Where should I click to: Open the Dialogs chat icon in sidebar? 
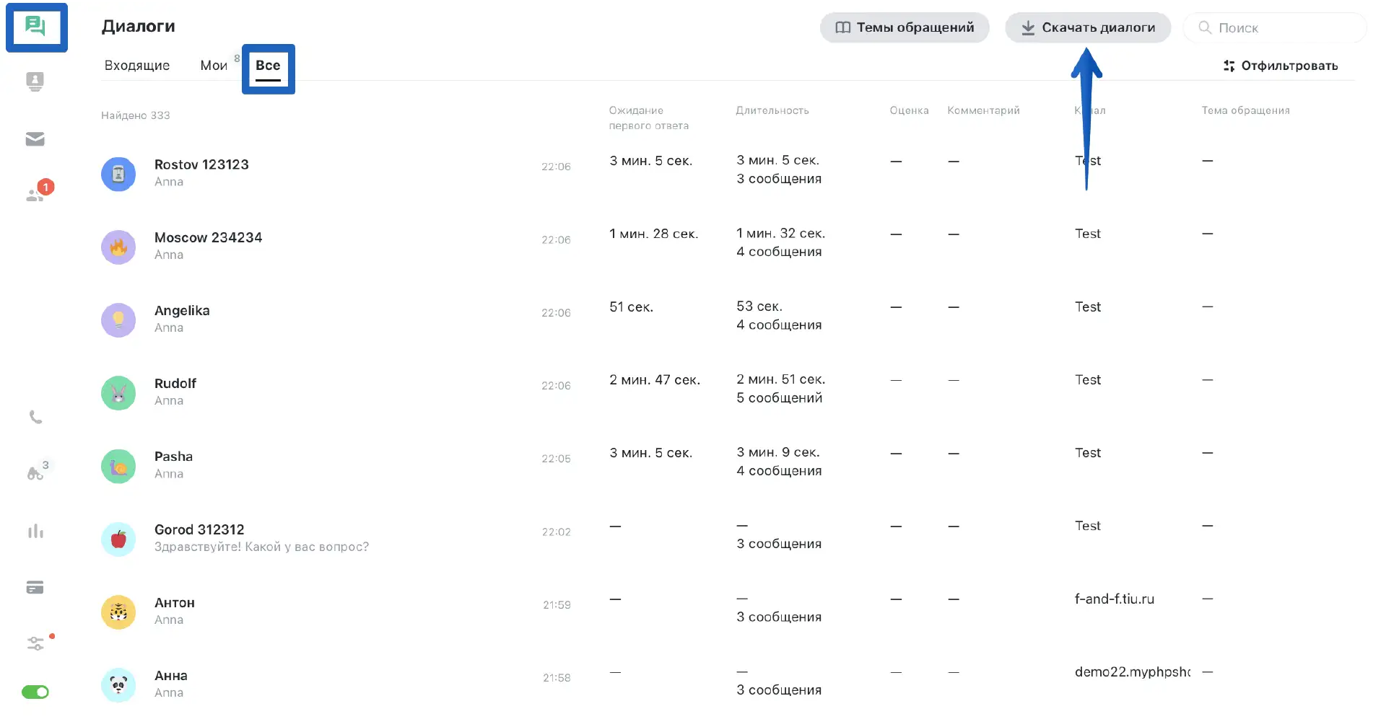pos(35,27)
